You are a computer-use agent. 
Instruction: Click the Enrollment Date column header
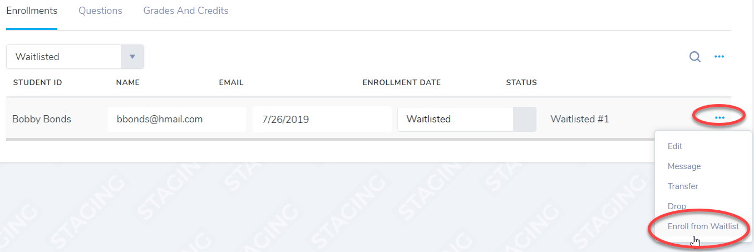(401, 82)
